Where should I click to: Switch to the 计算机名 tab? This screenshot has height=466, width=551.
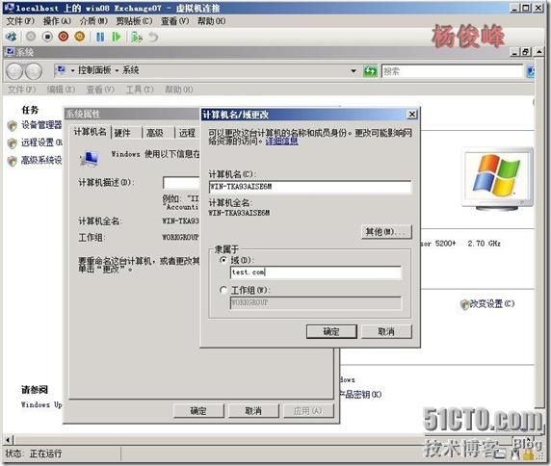[90, 132]
